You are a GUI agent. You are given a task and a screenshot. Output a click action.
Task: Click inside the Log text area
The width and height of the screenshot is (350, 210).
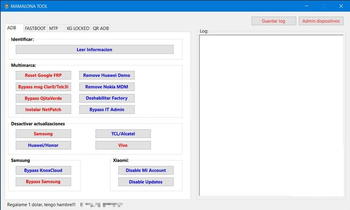coord(271,116)
